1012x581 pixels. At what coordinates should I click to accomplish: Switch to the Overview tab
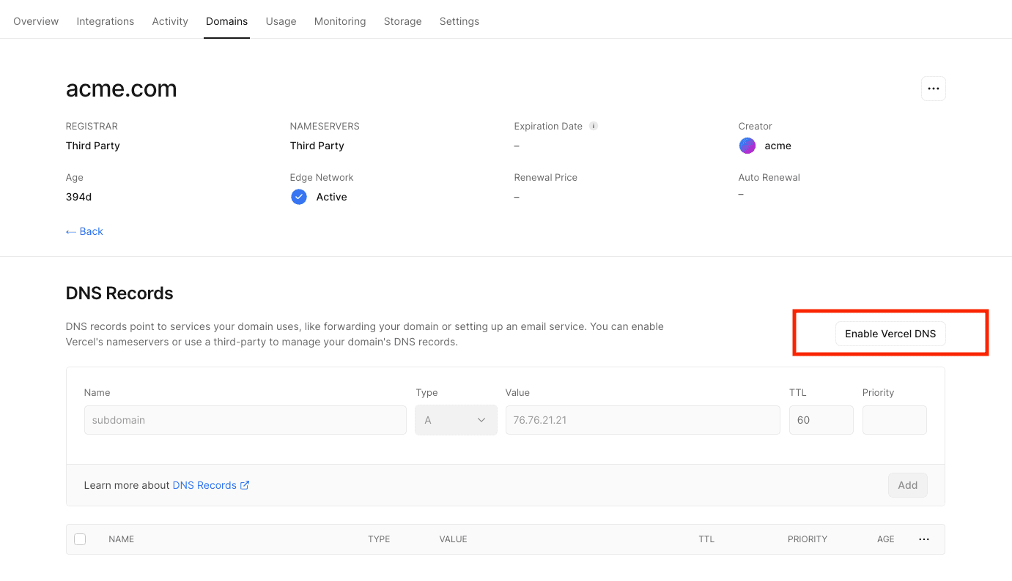pyautogui.click(x=36, y=21)
